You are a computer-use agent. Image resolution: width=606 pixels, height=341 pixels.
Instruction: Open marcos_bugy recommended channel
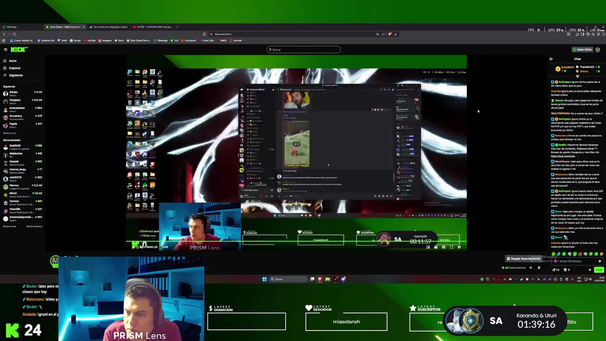[x=22, y=170]
